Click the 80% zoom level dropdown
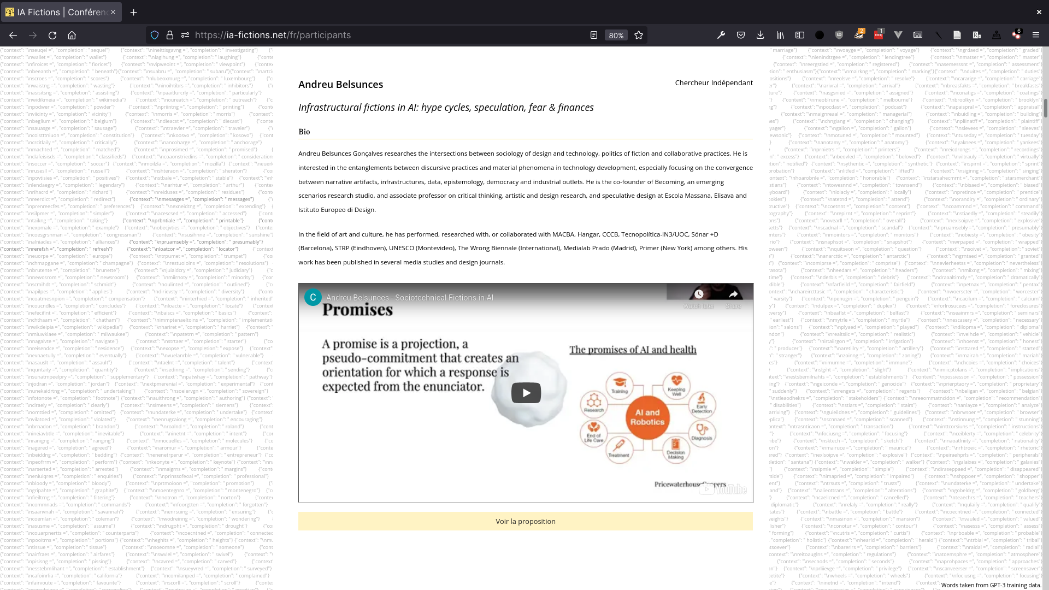Screen dimensions: 1049x590 pyautogui.click(x=616, y=34)
